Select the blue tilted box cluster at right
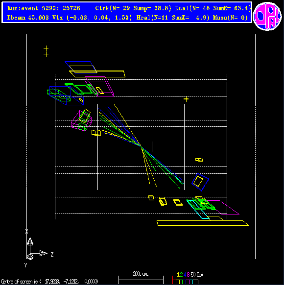 pyautogui.click(x=200, y=182)
